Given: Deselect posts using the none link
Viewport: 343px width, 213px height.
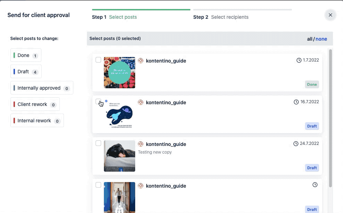Looking at the screenshot, I should point(321,39).
